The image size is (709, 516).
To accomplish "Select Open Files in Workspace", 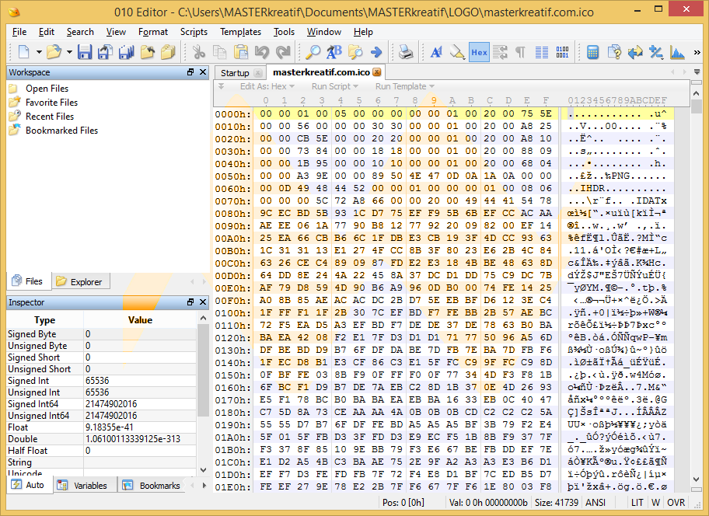I will pos(47,89).
